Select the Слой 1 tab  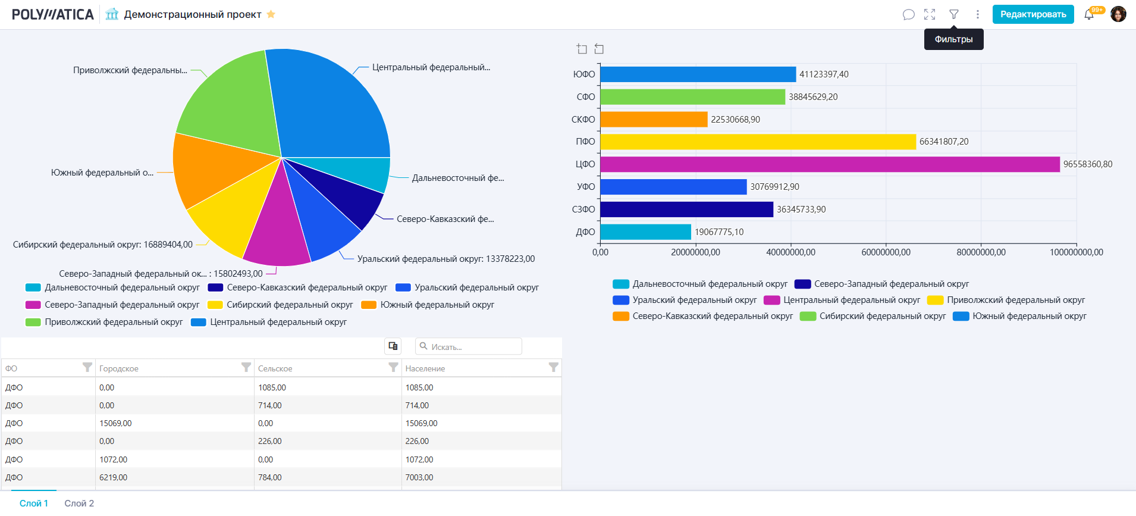coord(34,504)
